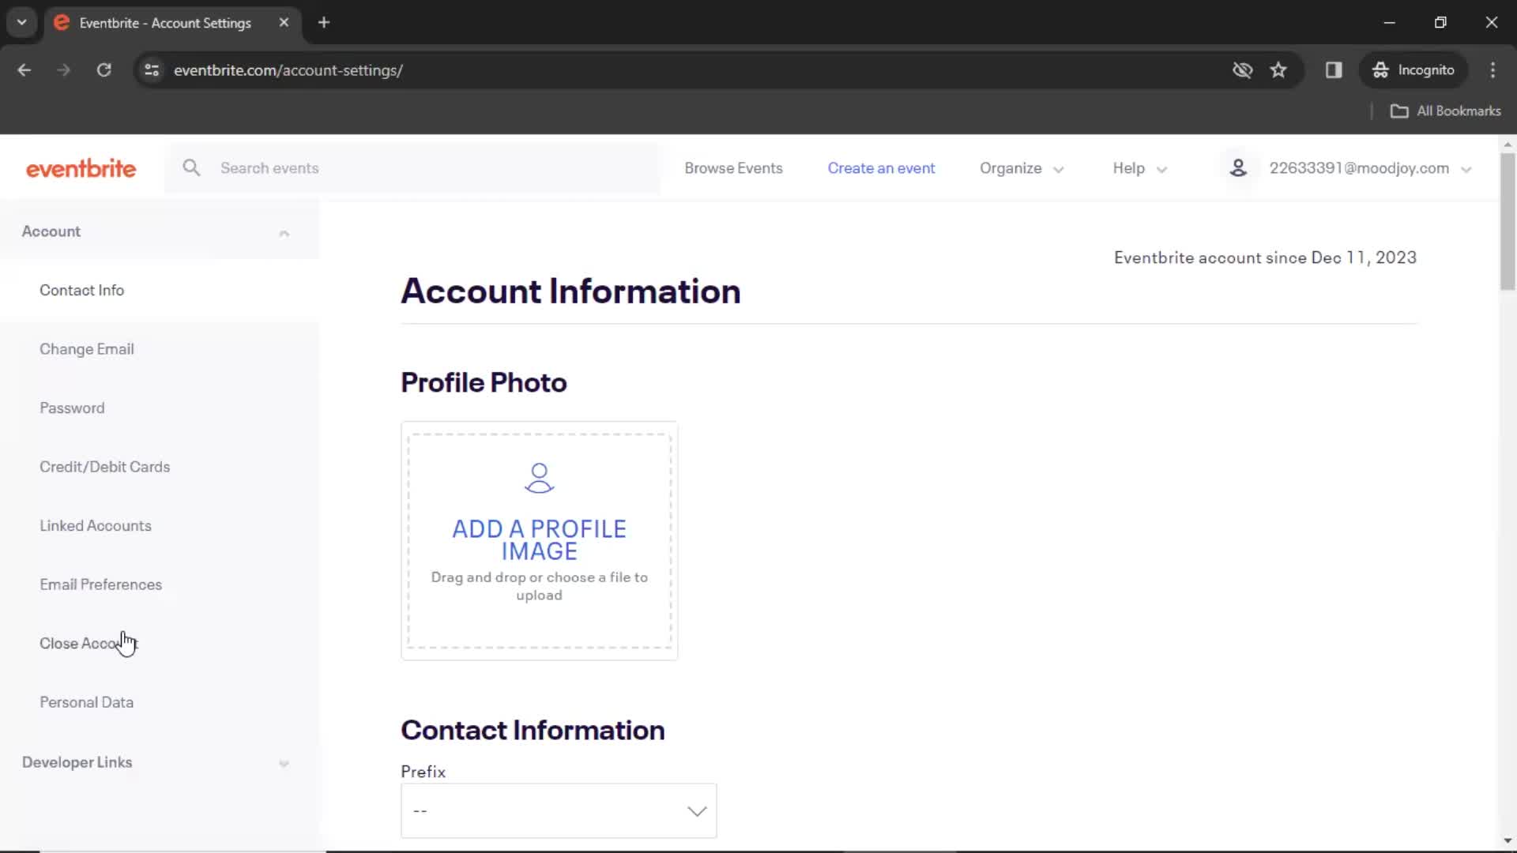This screenshot has height=853, width=1517.
Task: Open the browser side panel icon
Action: [1334, 70]
